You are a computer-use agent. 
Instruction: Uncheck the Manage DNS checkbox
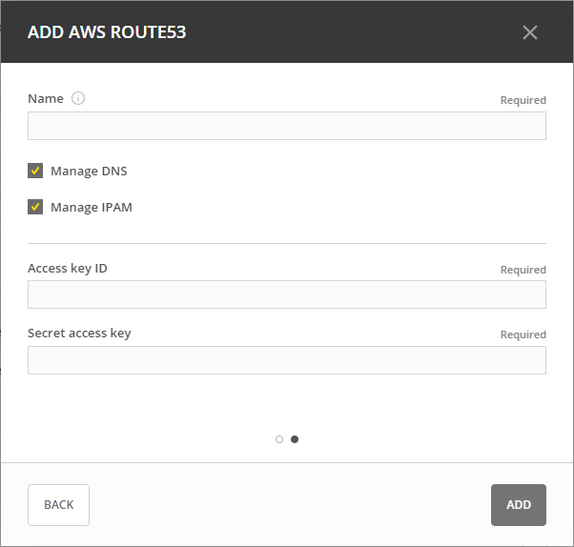(35, 172)
